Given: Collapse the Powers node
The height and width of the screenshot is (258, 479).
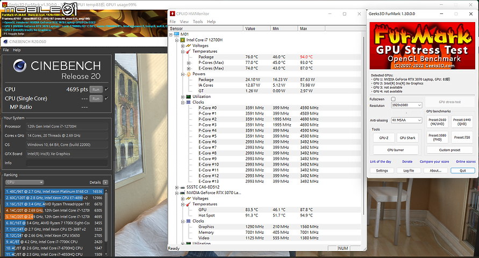Looking at the screenshot, I should point(183,74).
